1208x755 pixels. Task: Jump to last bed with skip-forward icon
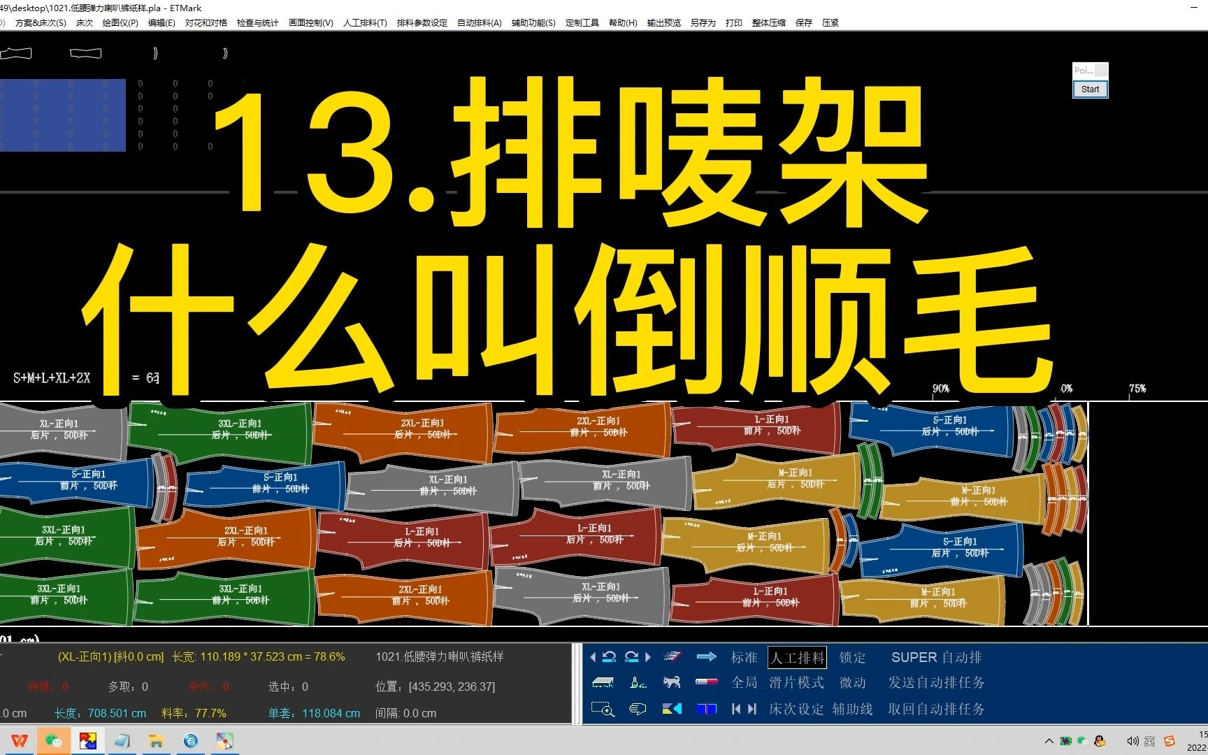752,709
